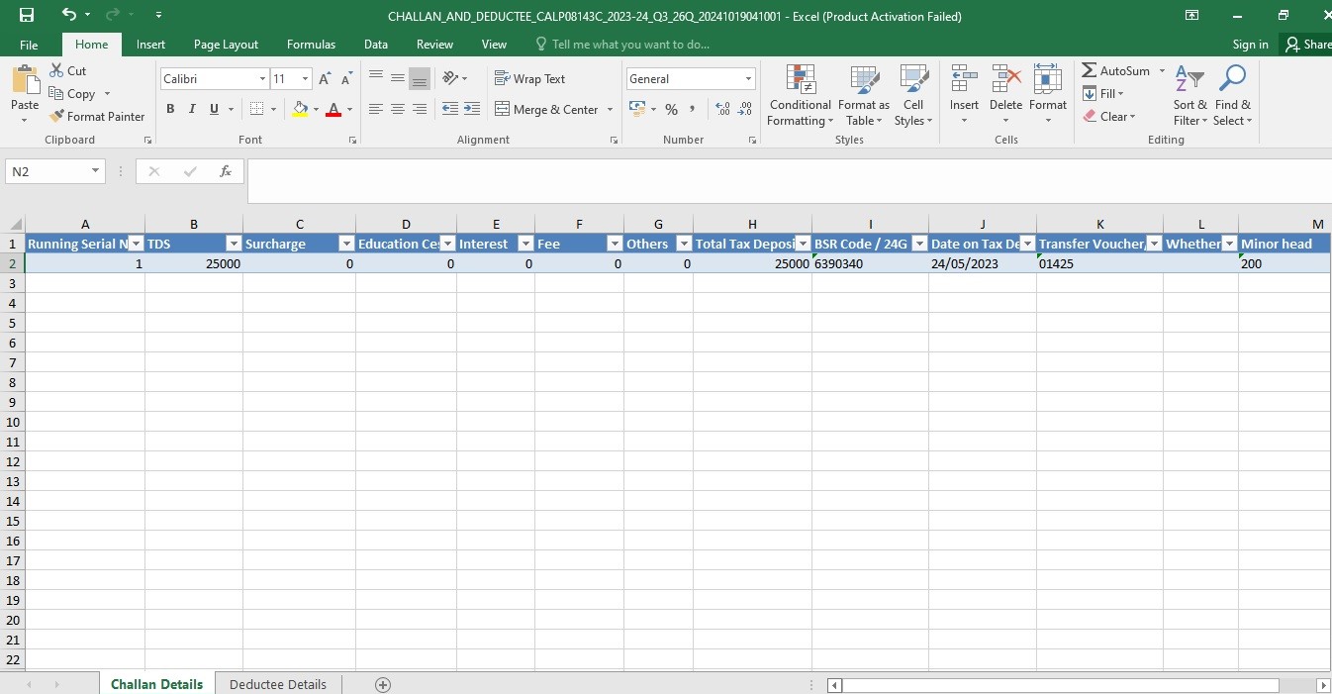The image size is (1332, 694).
Task: Click the Save floppy disk icon
Action: [x=27, y=15]
